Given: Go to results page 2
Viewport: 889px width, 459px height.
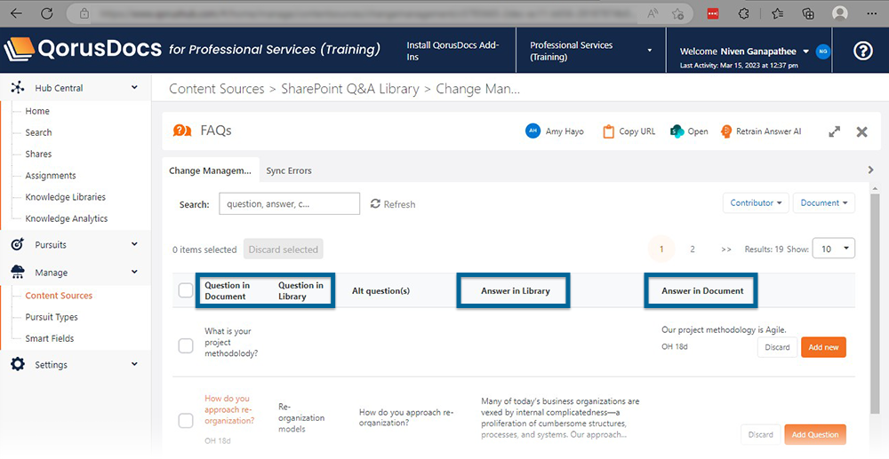Looking at the screenshot, I should pyautogui.click(x=693, y=249).
